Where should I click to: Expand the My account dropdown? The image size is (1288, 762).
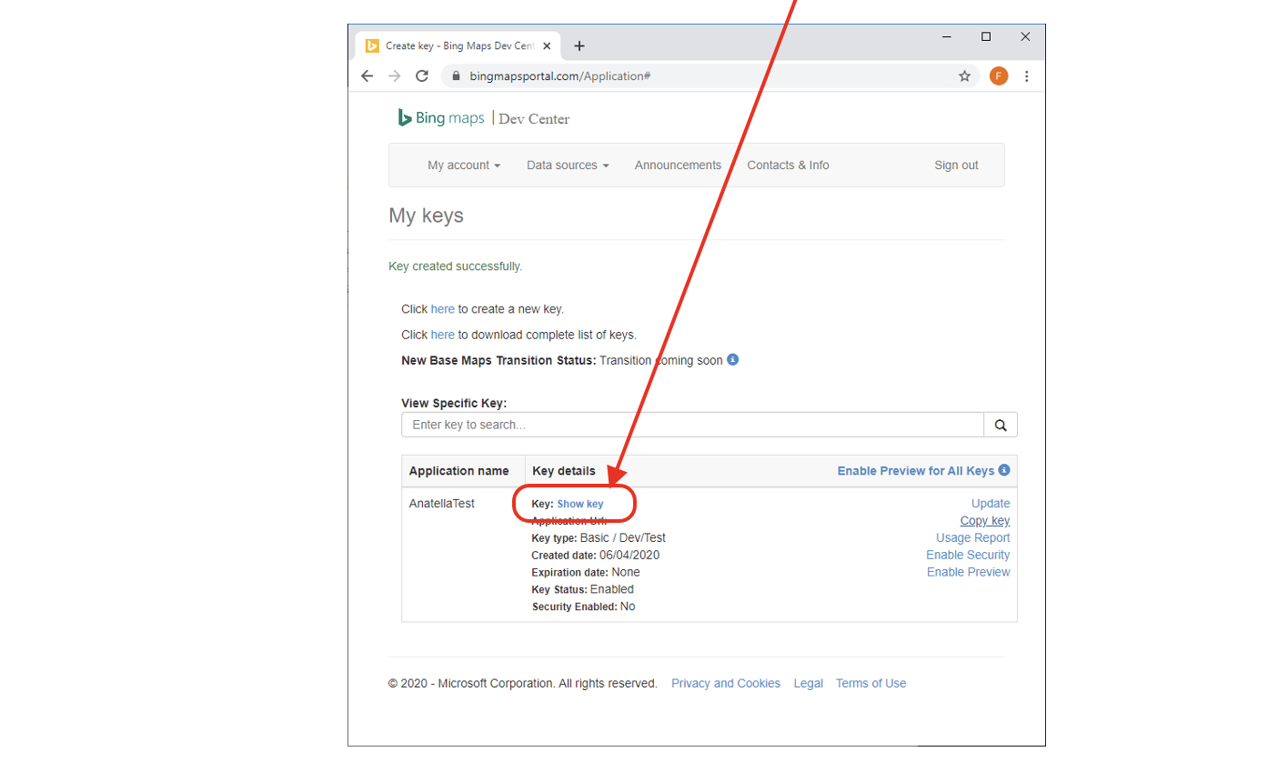(464, 165)
